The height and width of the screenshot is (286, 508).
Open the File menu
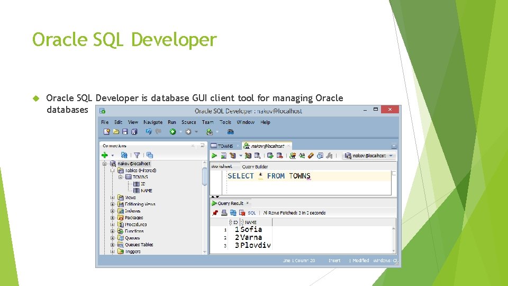click(x=105, y=122)
